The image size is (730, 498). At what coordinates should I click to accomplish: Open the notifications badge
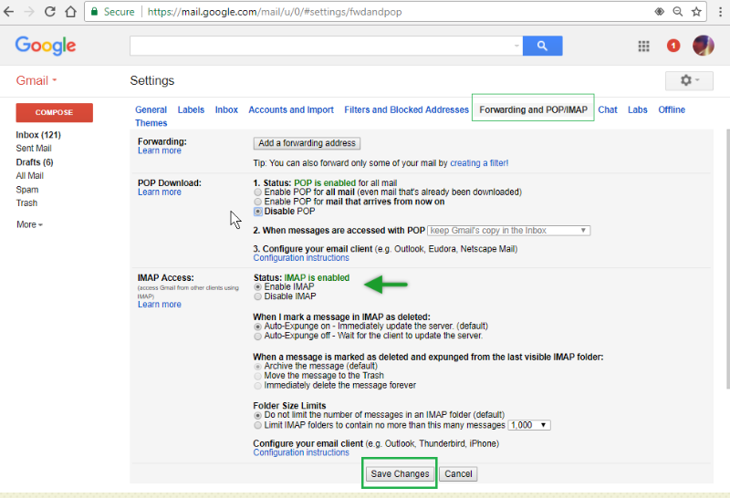(x=673, y=46)
